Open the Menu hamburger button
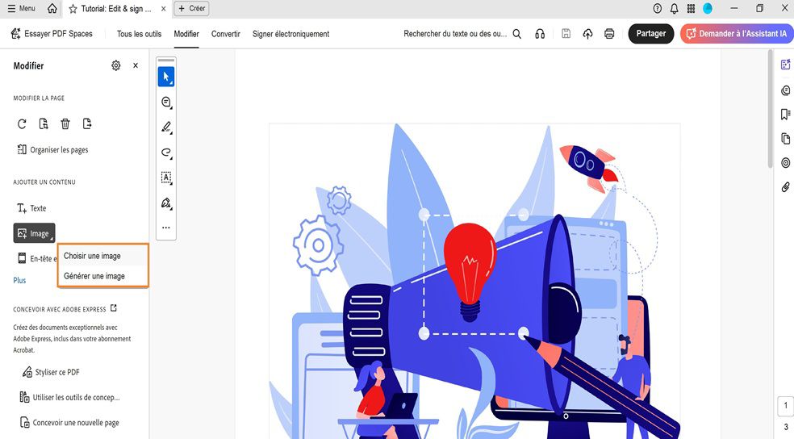This screenshot has height=439, width=794. pos(21,9)
